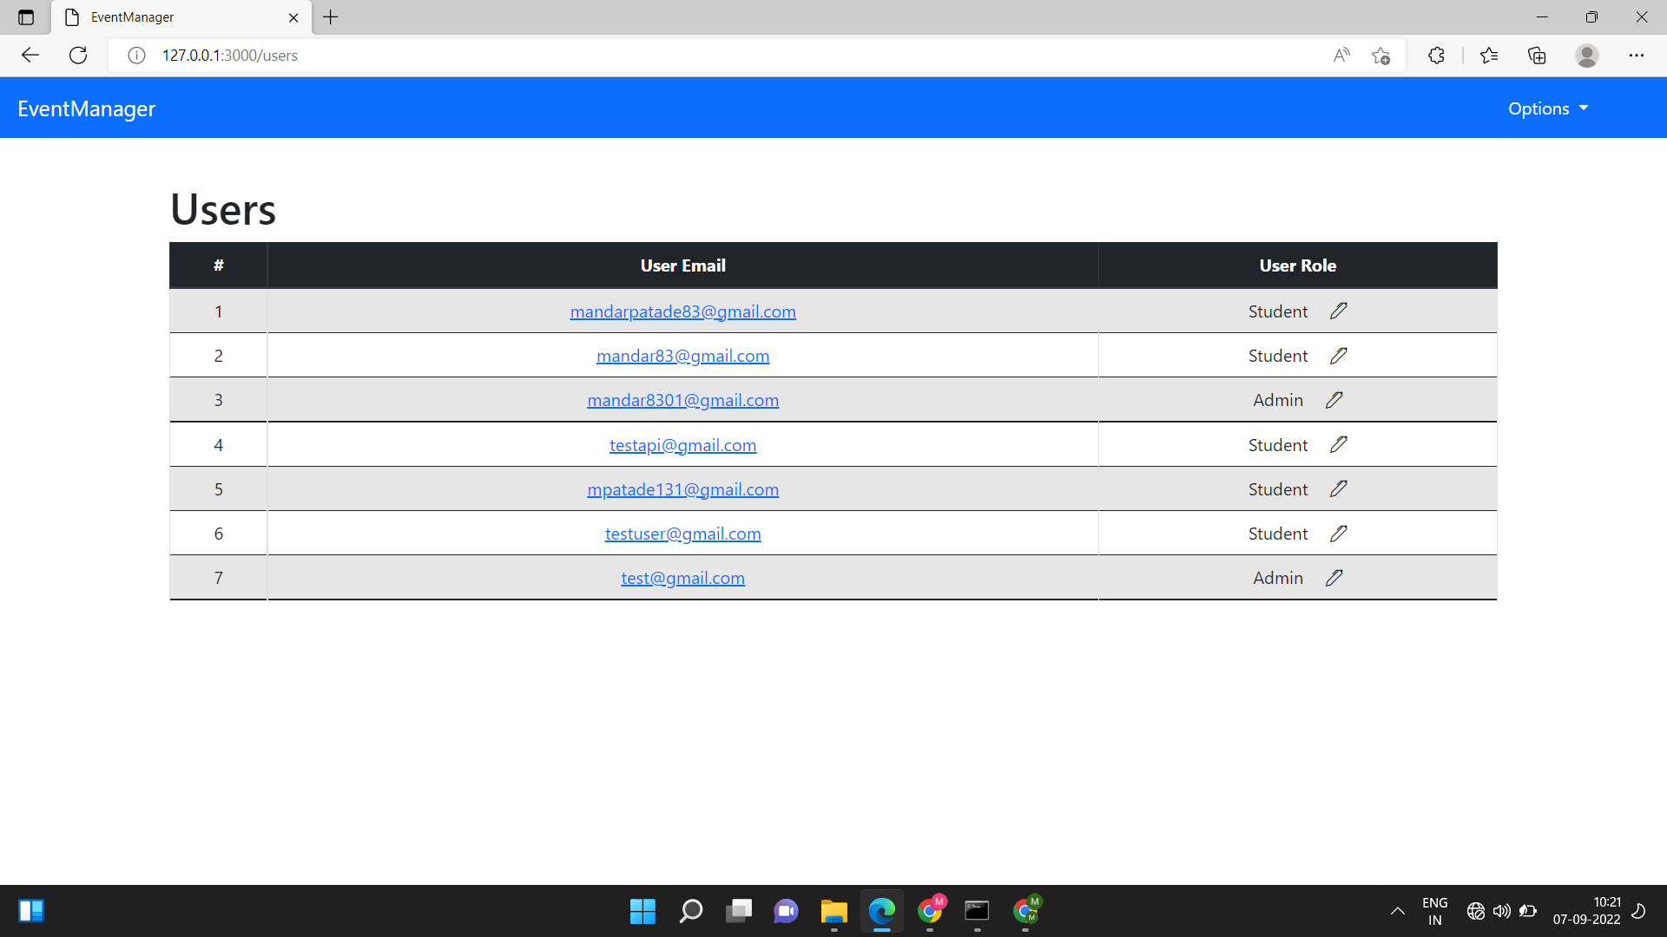Open email link mandar83@gmail.com
The width and height of the screenshot is (1667, 937).
click(682, 355)
